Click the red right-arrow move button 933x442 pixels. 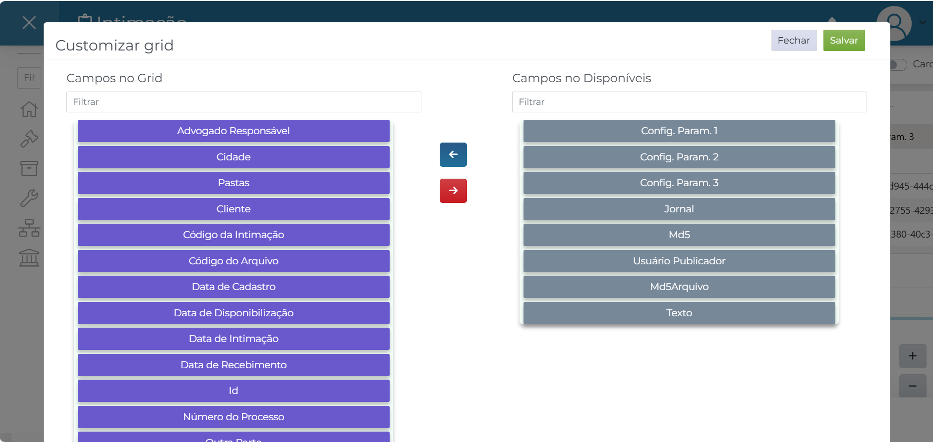tap(453, 191)
